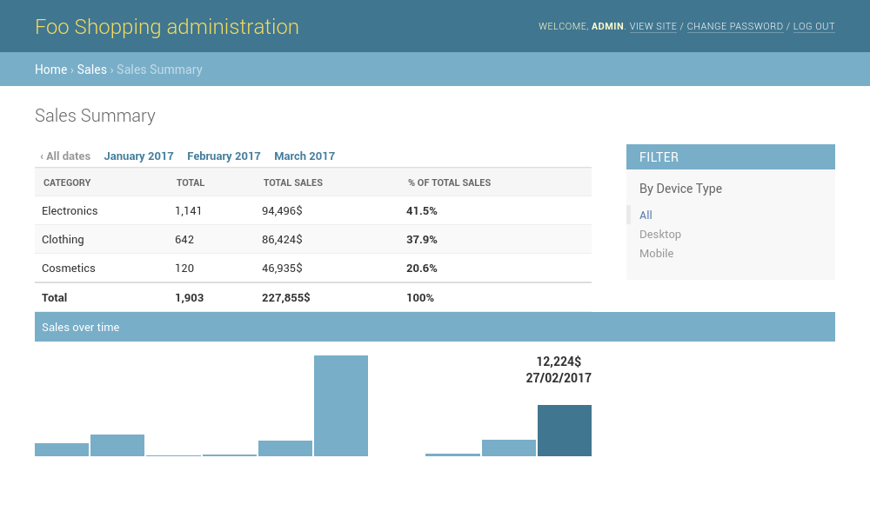Select the Clothing category cell
This screenshot has width=870, height=511.
[63, 240]
